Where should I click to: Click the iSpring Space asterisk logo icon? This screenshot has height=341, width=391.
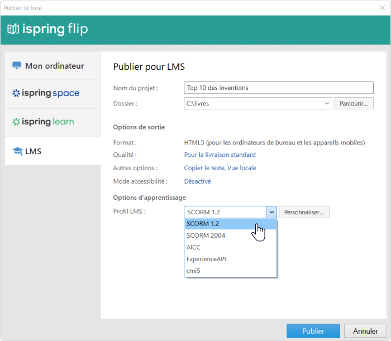click(16, 93)
